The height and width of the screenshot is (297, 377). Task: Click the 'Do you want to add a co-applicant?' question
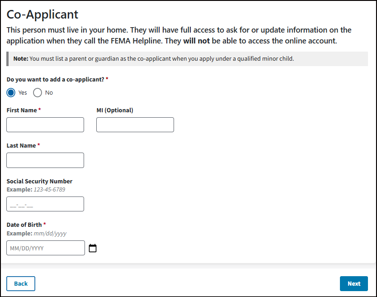point(55,79)
